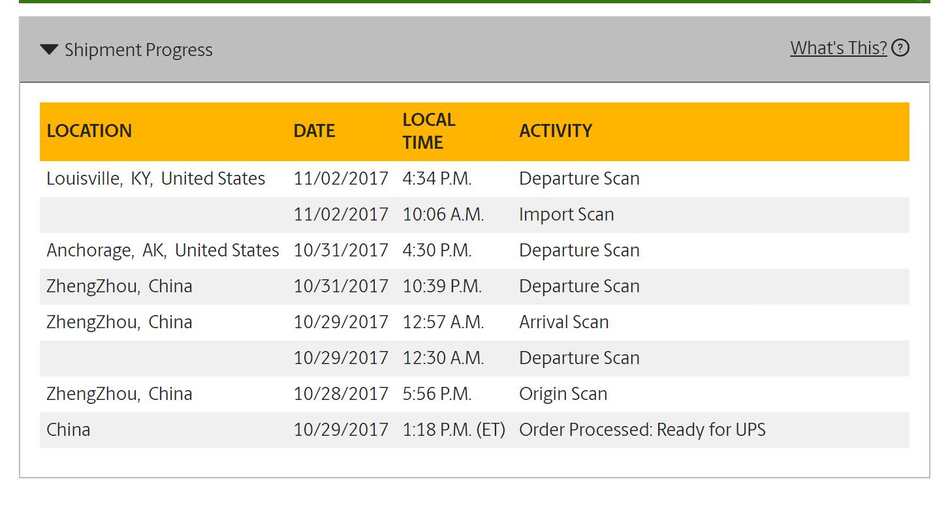Select the China location in last row
The image size is (933, 505).
[68, 430]
